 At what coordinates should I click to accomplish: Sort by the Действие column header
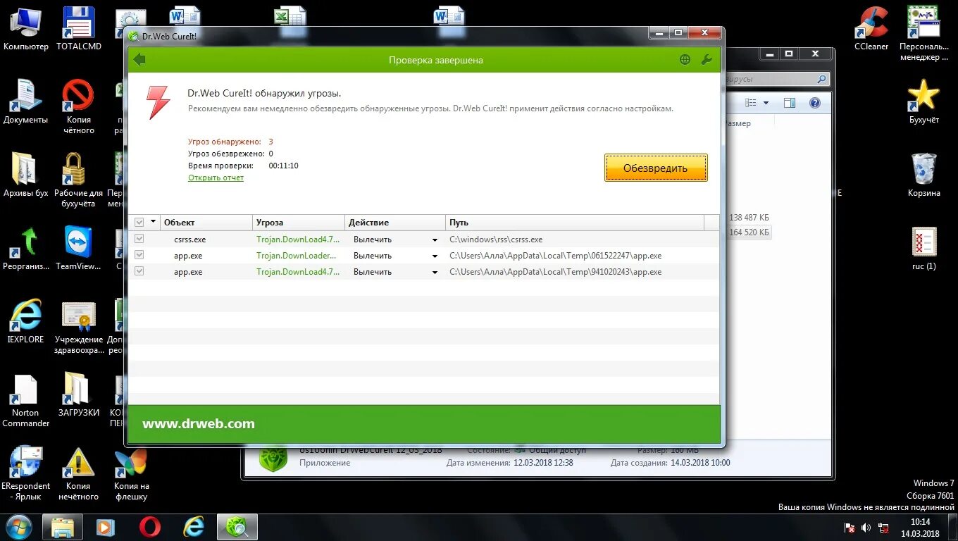click(395, 223)
